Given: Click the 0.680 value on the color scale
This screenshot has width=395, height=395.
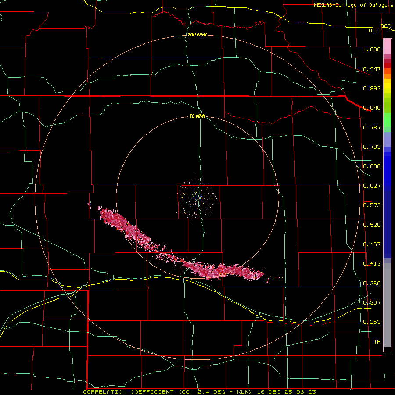Looking at the screenshot, I should 372,166.
